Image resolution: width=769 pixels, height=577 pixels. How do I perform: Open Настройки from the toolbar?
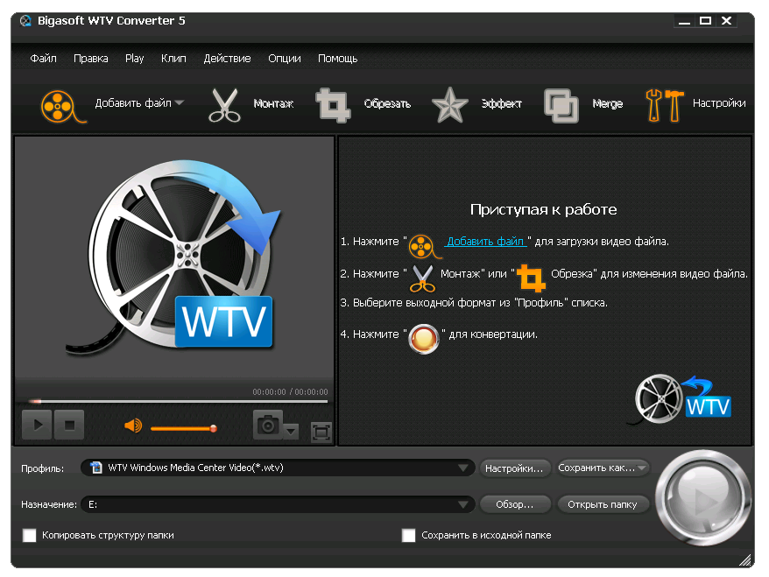666,103
